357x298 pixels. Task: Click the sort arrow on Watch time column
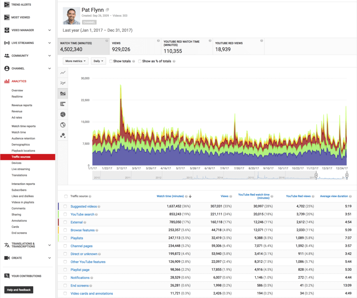190,196
